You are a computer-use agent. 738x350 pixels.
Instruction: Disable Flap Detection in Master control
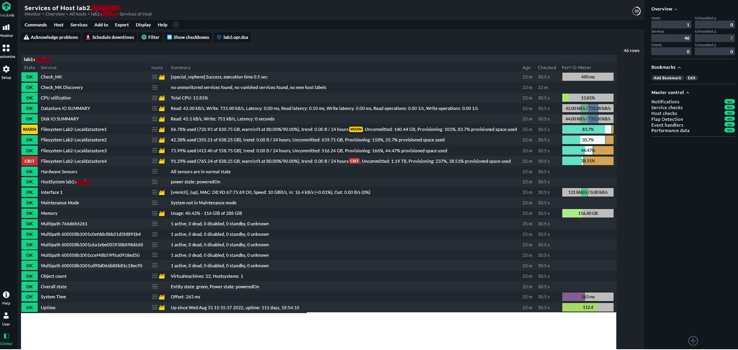[729, 119]
